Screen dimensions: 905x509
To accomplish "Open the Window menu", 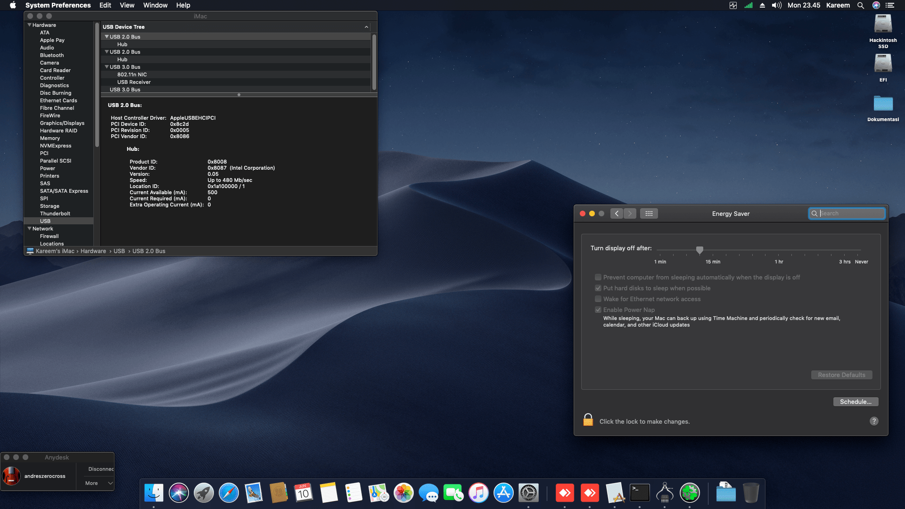I will click(155, 5).
